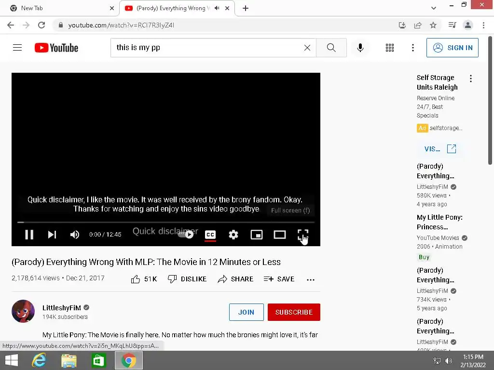Search with your voice microphone
The width and height of the screenshot is (494, 370).
click(x=360, y=48)
